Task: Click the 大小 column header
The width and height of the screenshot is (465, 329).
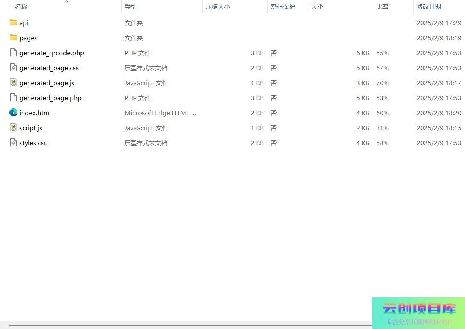Action: click(x=317, y=7)
